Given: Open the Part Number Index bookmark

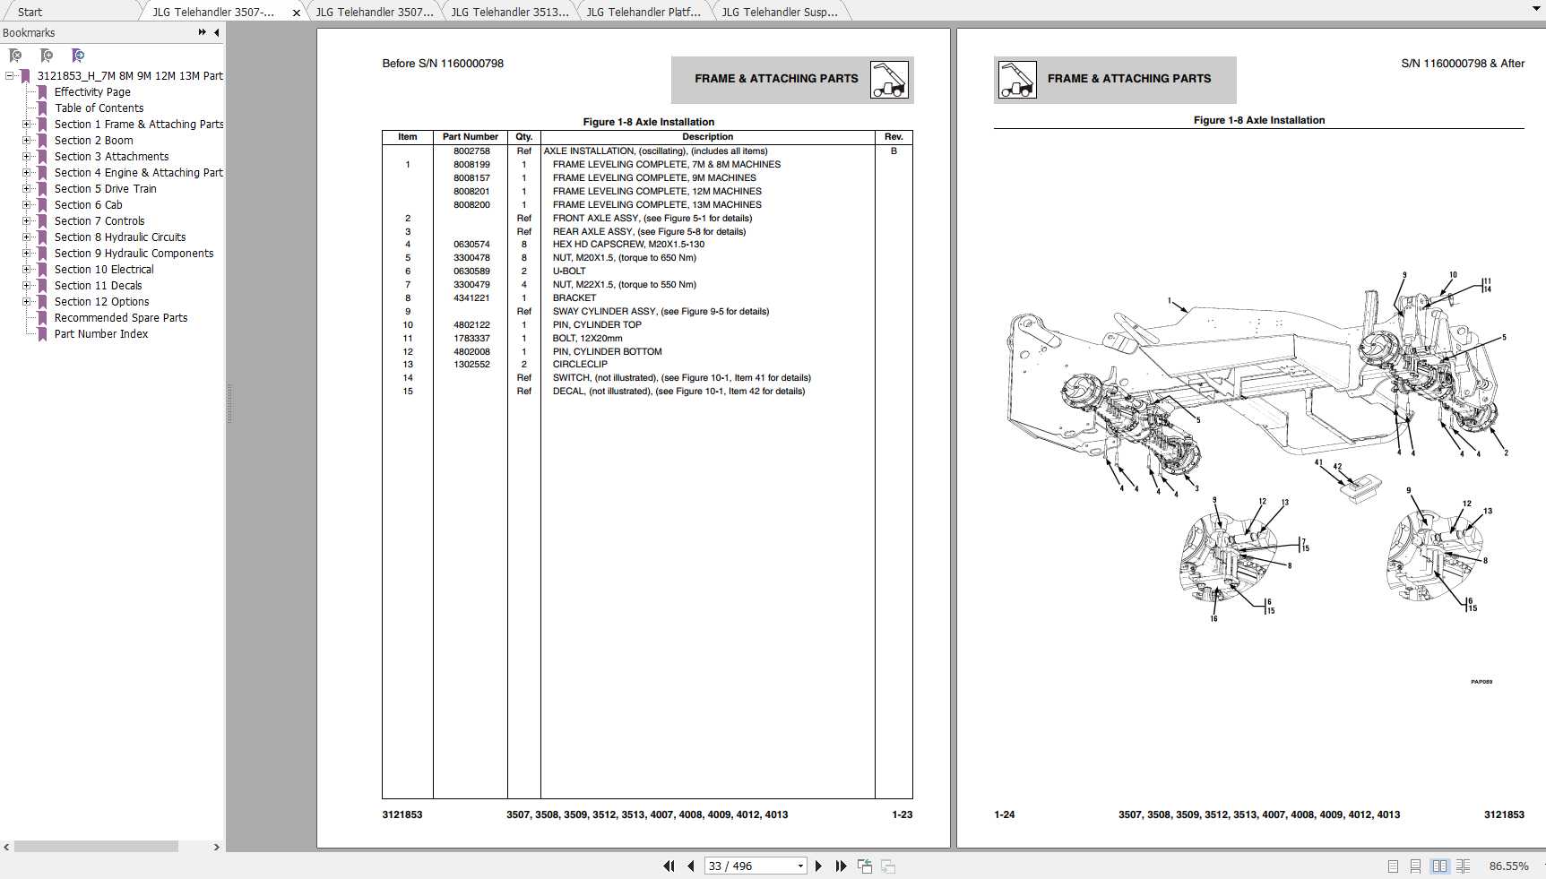Looking at the screenshot, I should pos(100,334).
